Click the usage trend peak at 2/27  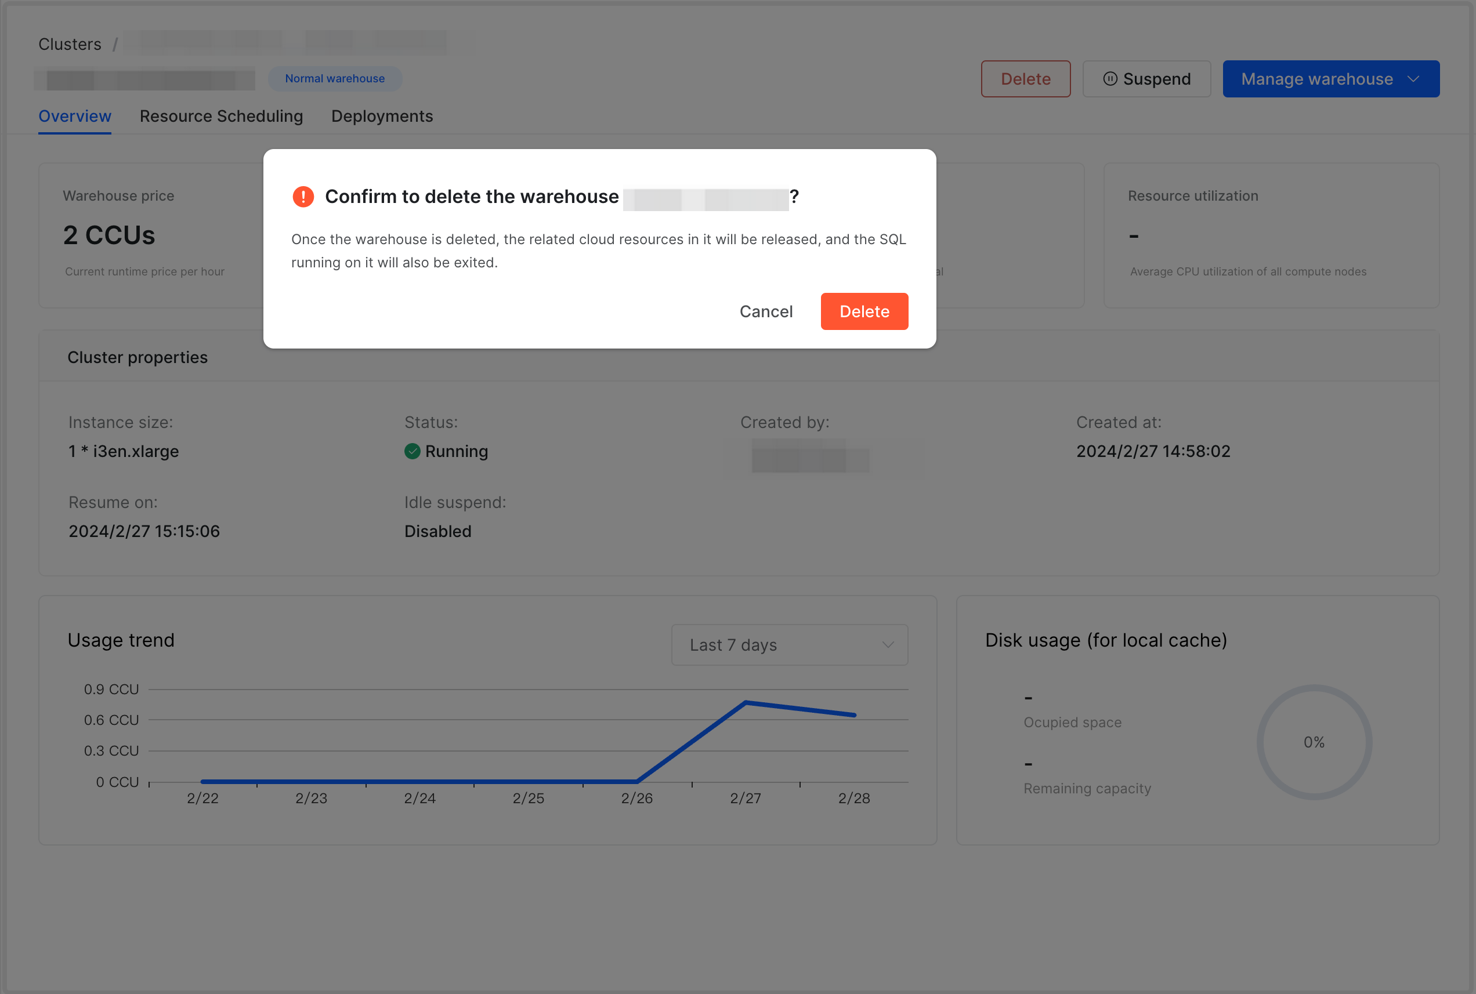pyautogui.click(x=746, y=702)
